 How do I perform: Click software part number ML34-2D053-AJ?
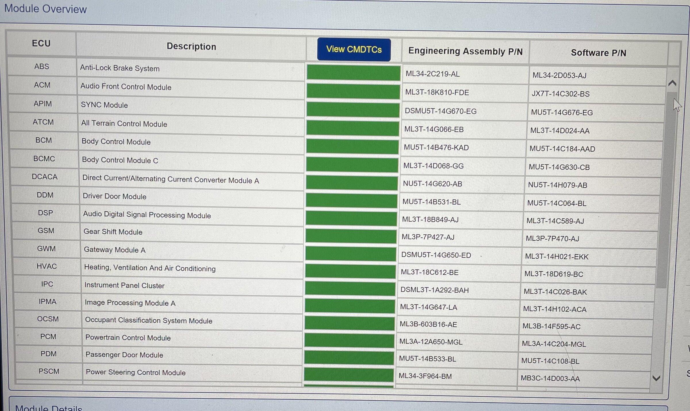coord(559,75)
